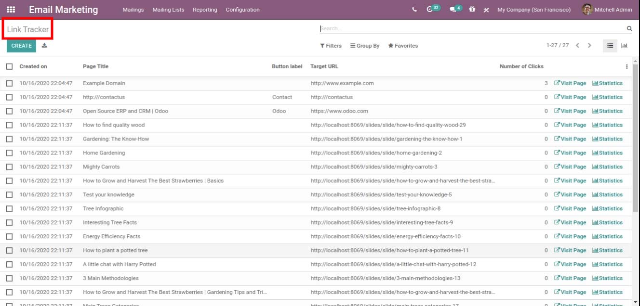Click 'A little chat with Harry Potted' title
The image size is (640, 306).
[x=120, y=265]
